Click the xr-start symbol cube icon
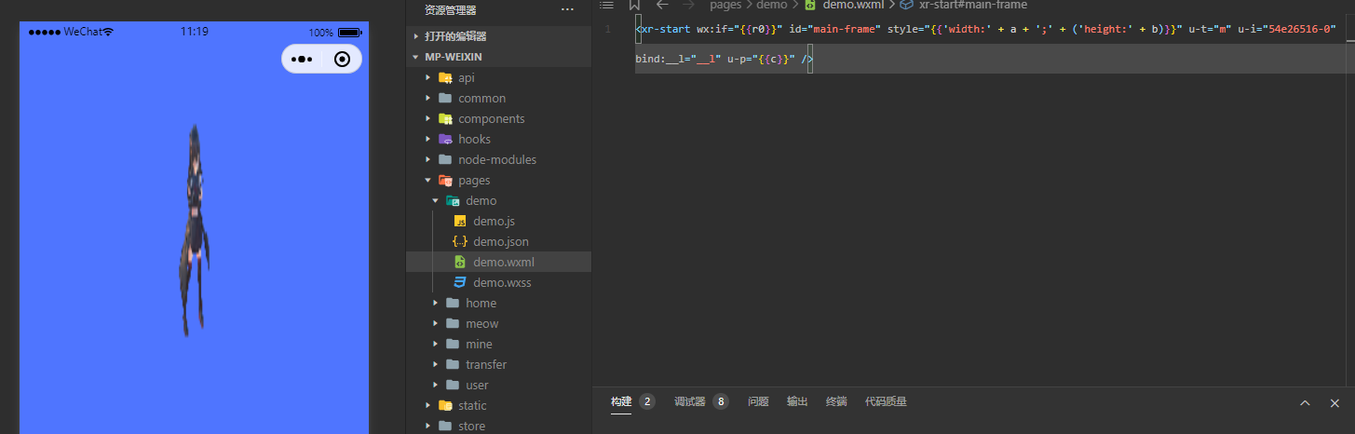This screenshot has width=1355, height=434. (906, 5)
